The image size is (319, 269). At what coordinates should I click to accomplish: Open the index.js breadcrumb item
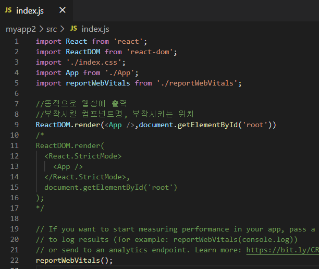point(95,29)
